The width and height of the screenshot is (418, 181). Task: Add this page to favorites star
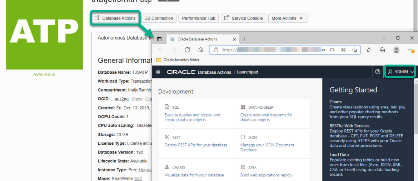pos(354,50)
